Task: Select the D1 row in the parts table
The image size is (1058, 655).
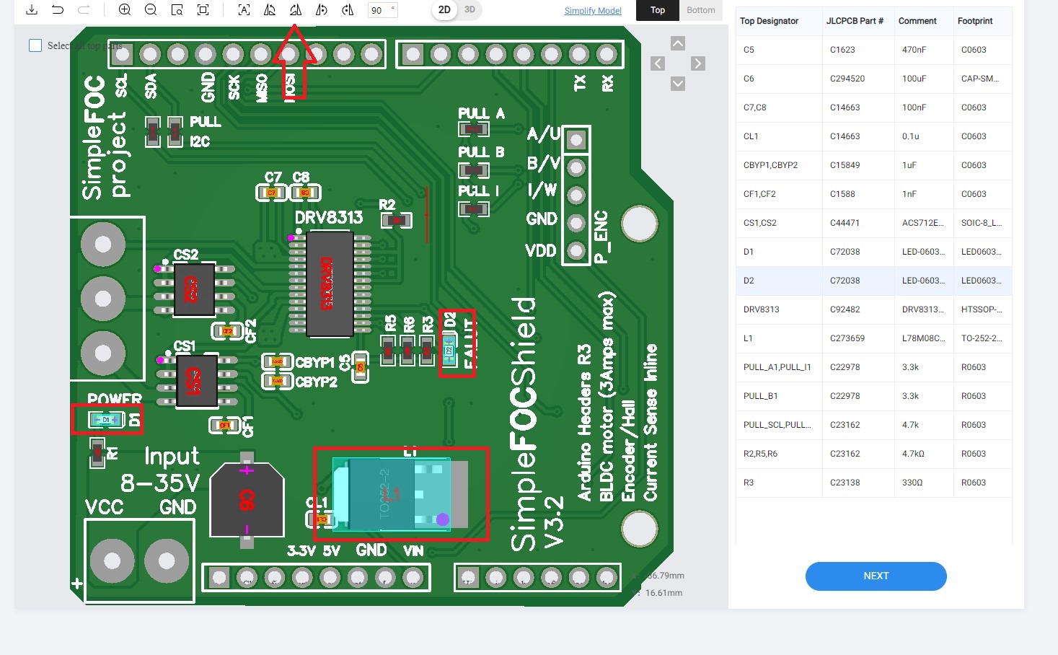Action: coord(873,252)
